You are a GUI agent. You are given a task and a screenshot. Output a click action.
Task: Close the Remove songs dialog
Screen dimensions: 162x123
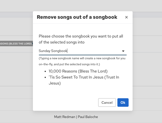[x=126, y=17]
